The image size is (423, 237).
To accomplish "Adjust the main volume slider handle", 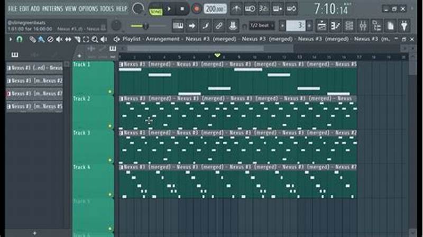I will click(146, 26).
